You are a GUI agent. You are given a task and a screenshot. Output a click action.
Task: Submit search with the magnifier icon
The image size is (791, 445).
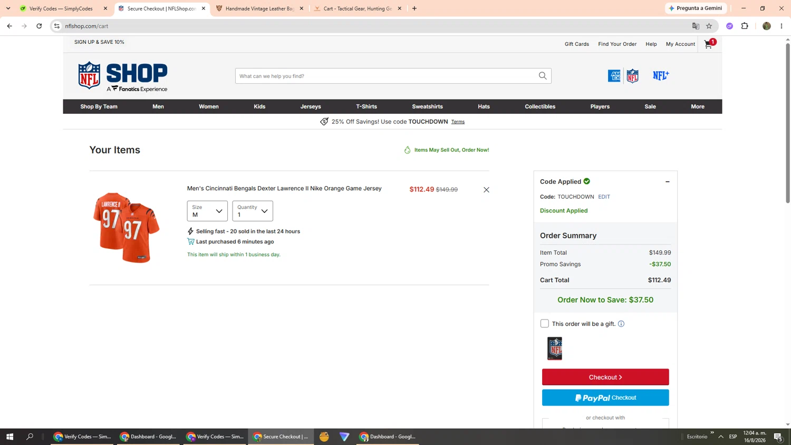[543, 76]
